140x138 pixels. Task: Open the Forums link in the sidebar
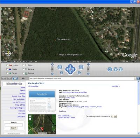[x=22, y=93]
